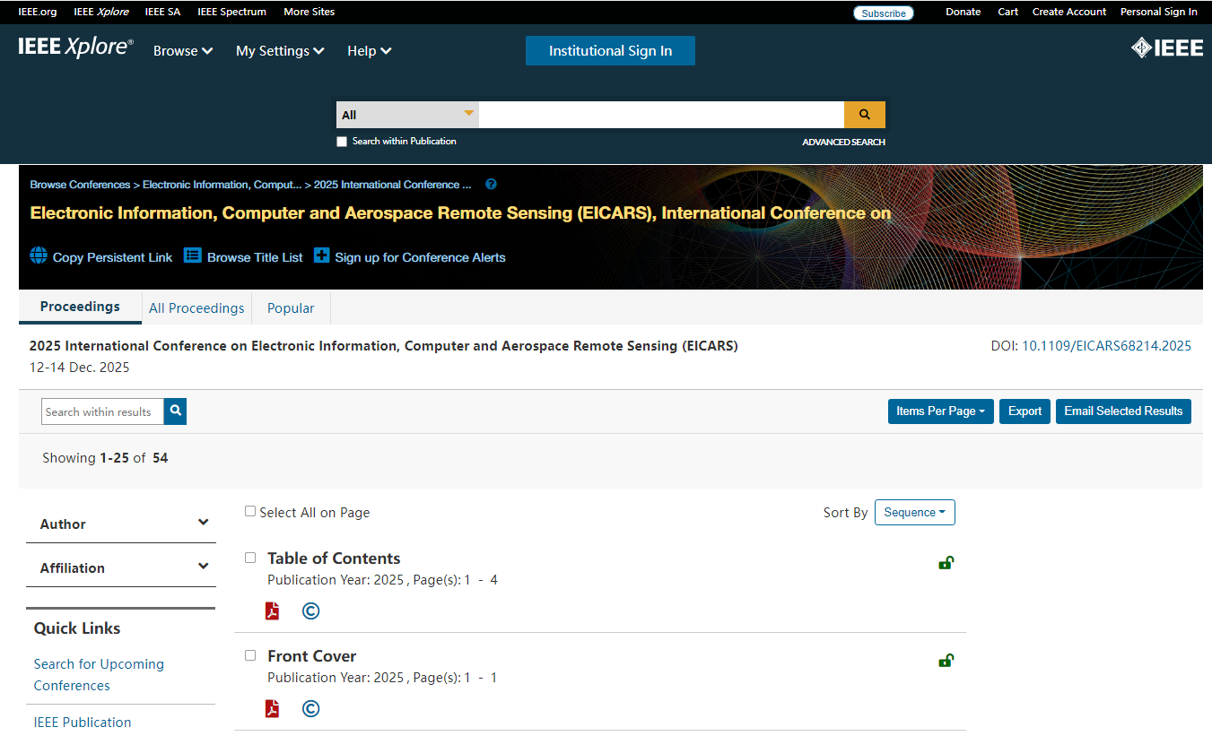Click in the main search text field
This screenshot has width=1212, height=736.
[x=661, y=115]
